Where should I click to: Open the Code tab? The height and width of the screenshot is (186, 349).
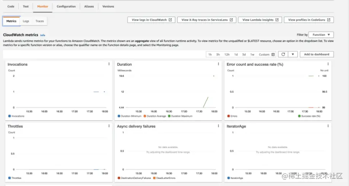coord(11,6)
